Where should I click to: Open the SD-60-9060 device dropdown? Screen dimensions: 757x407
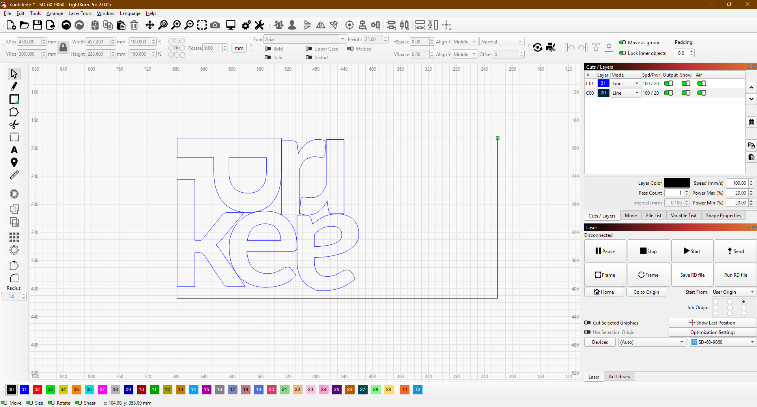pos(723,342)
